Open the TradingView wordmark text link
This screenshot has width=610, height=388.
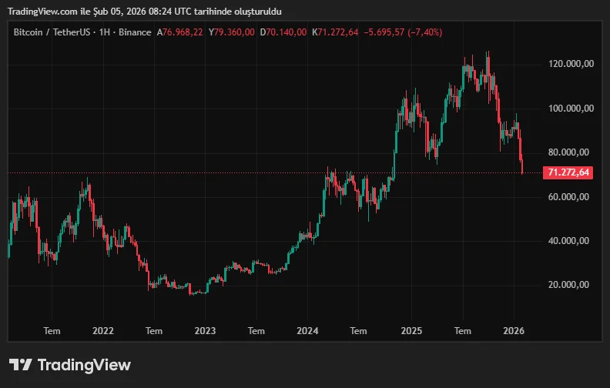click(84, 365)
